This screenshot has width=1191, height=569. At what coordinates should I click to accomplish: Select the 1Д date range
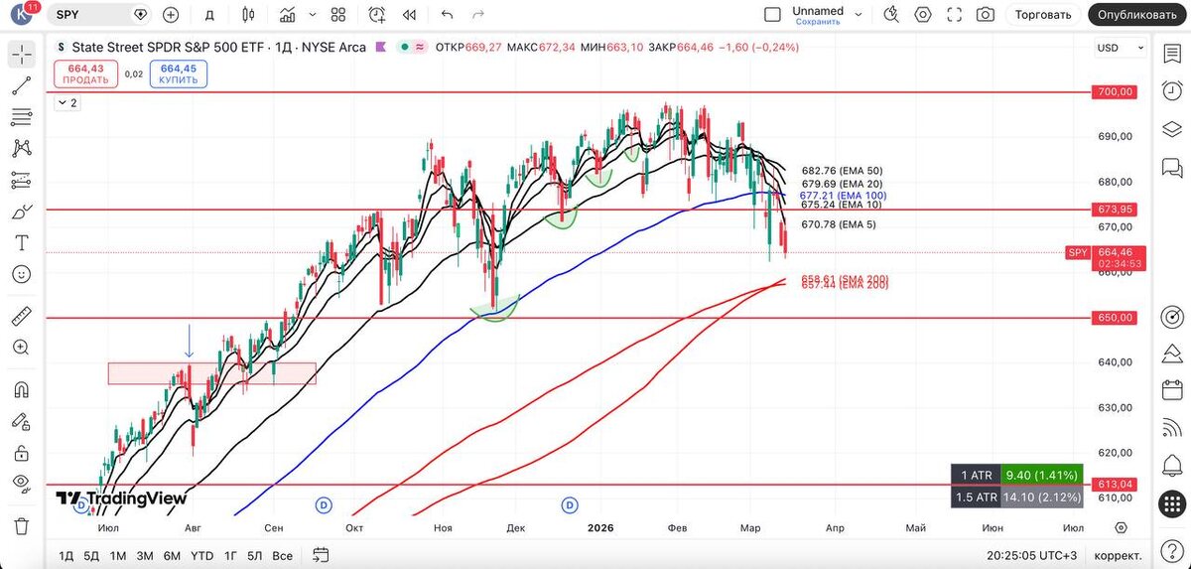66,555
